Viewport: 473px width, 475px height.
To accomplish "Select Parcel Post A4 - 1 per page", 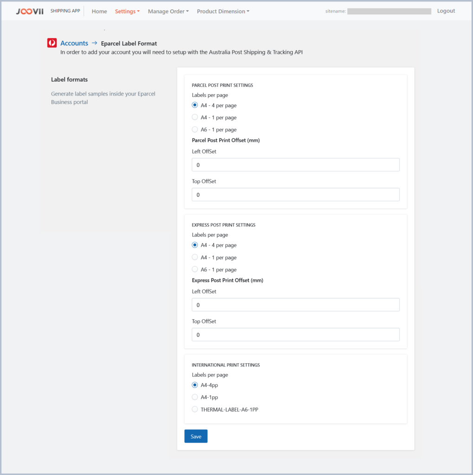I will coord(195,117).
